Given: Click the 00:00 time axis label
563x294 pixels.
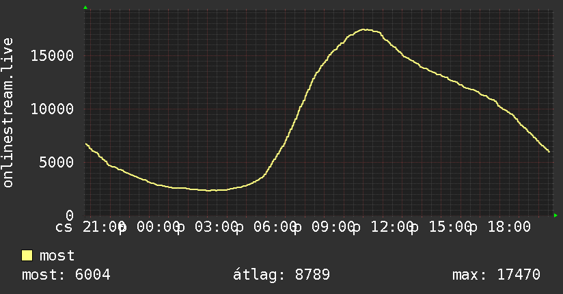Looking at the screenshot, I should 159,227.
